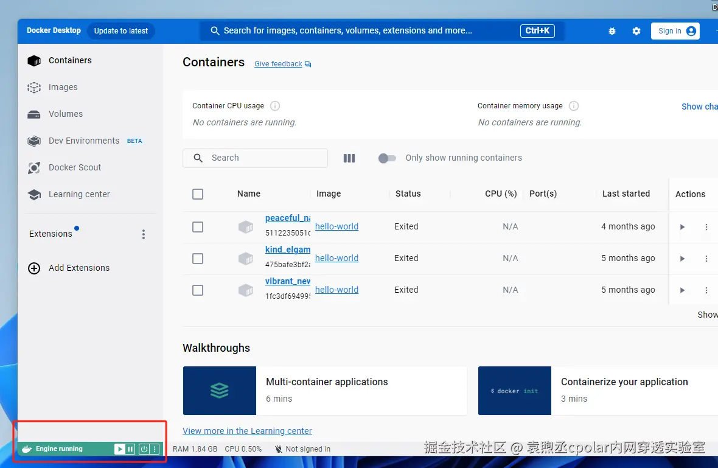Click the global search field in header

coord(382,30)
